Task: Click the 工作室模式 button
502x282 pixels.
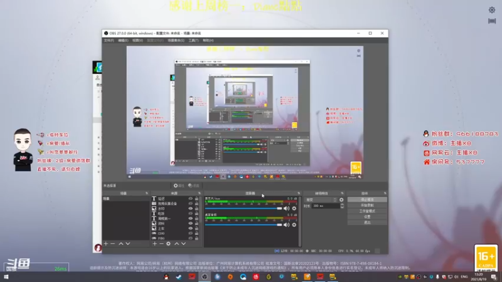Action: point(367,211)
